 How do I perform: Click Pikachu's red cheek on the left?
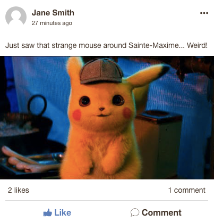coord(77,114)
